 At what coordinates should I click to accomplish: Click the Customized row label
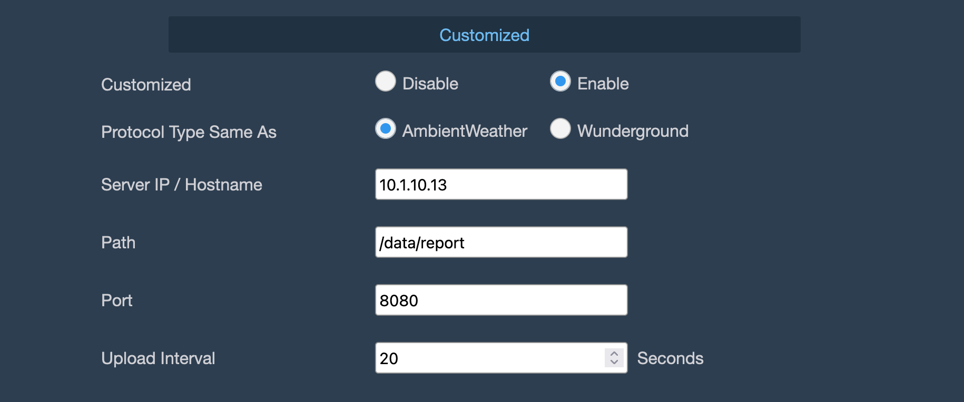(x=146, y=84)
